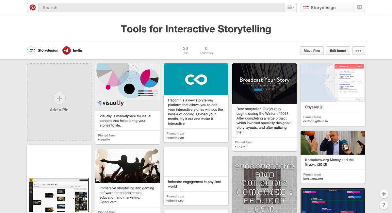Open the notifications pin icon

click(359, 7)
